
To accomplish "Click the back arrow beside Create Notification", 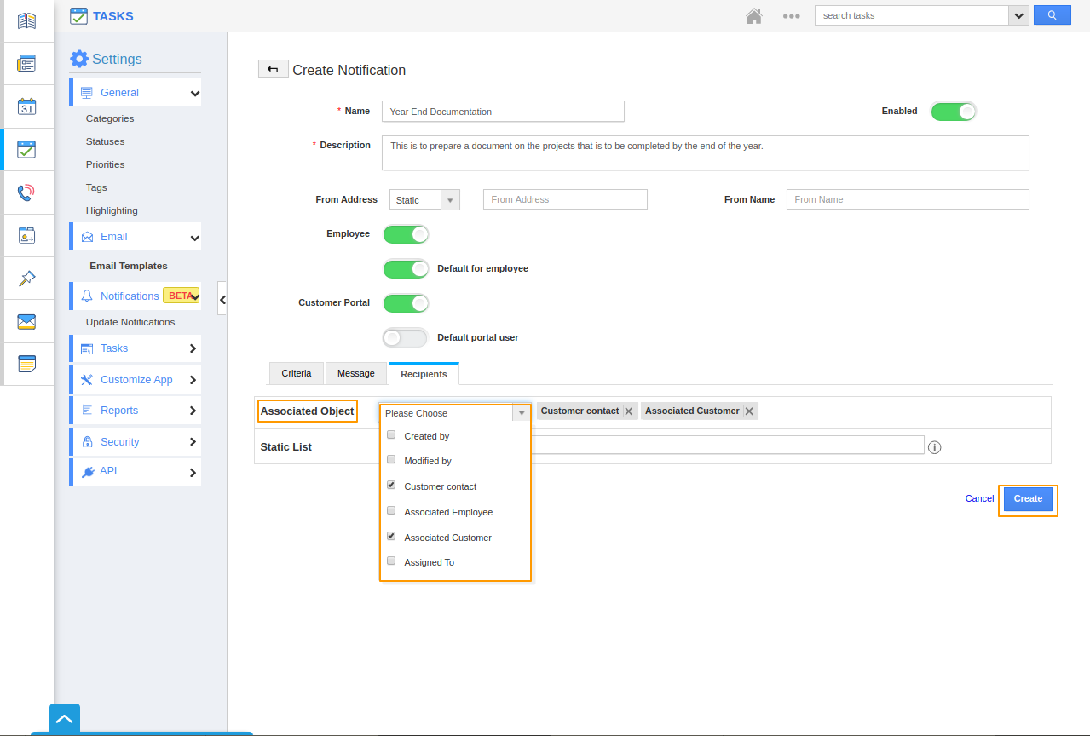I will 273,70.
